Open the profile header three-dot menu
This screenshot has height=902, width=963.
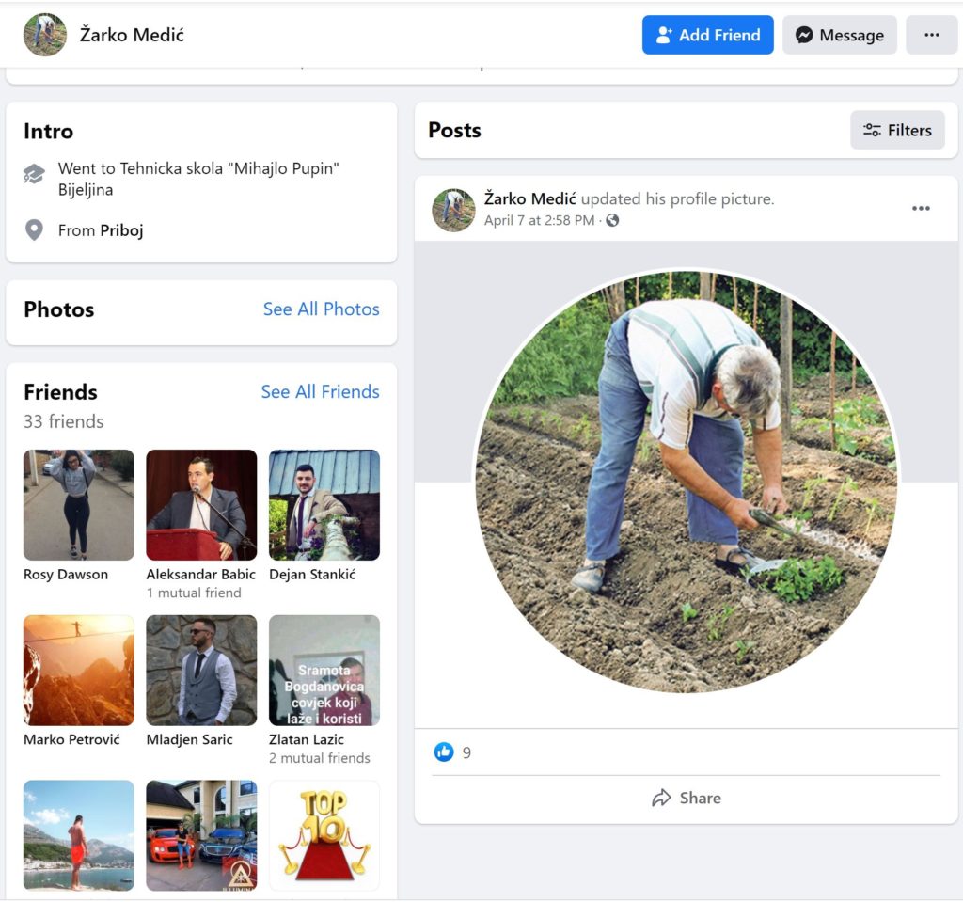(x=931, y=36)
